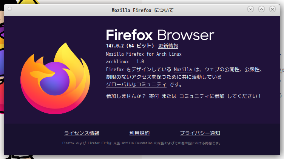
Task: Click the round window menu button in the title bar
Action: [x=10, y=9]
